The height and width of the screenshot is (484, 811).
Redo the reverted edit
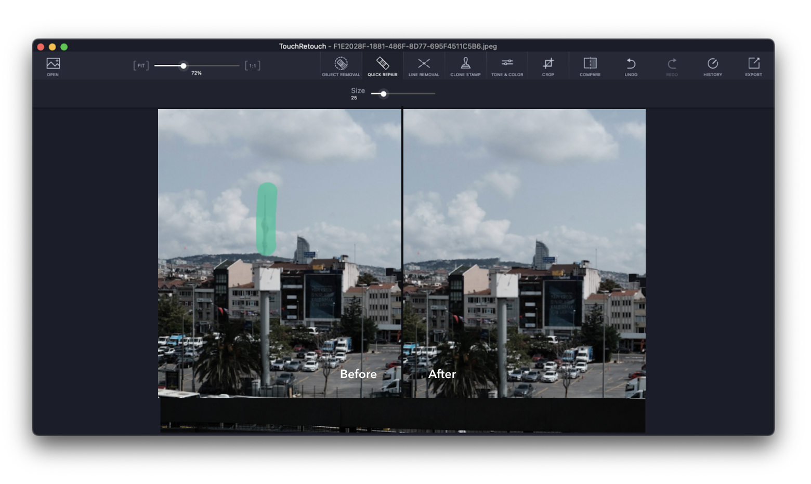coord(672,66)
